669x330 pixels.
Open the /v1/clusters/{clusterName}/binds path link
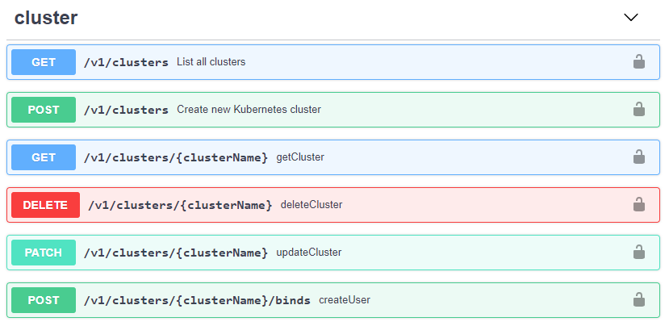197,300
